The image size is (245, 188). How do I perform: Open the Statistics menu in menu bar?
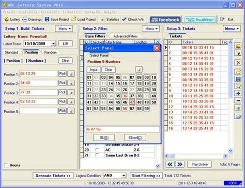click(28, 12)
